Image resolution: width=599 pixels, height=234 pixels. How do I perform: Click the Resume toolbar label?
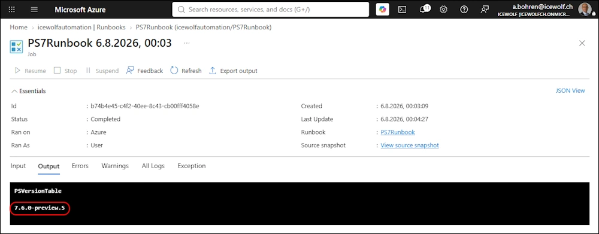click(x=35, y=71)
